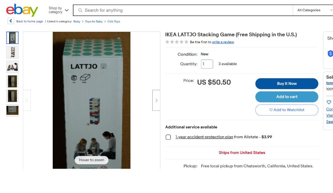The height and width of the screenshot is (193, 333).
Task: Click the heart inside Add to Watchlist
Action: tap(271, 110)
